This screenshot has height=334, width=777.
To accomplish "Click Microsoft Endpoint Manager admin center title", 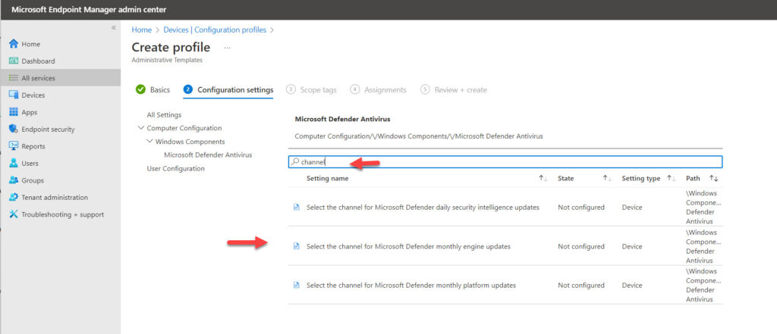I will click(x=89, y=9).
